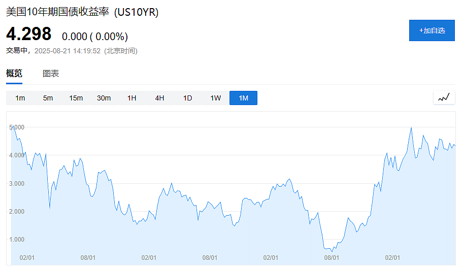Click the 4.298 yield value
This screenshot has width=463, height=269.
tap(28, 34)
